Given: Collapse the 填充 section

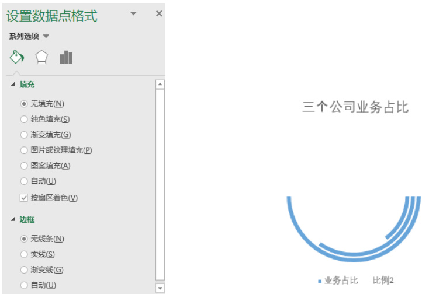Looking at the screenshot, I should click(x=13, y=85).
